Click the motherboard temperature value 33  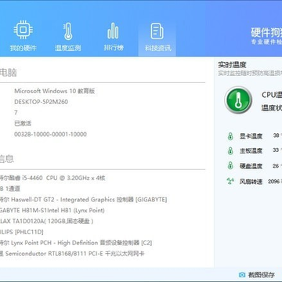pyautogui.click(x=276, y=150)
